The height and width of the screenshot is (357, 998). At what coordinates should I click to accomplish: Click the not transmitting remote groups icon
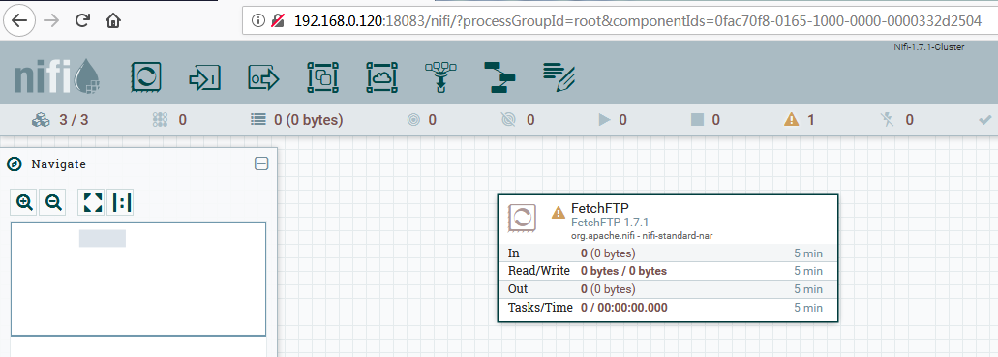click(508, 120)
